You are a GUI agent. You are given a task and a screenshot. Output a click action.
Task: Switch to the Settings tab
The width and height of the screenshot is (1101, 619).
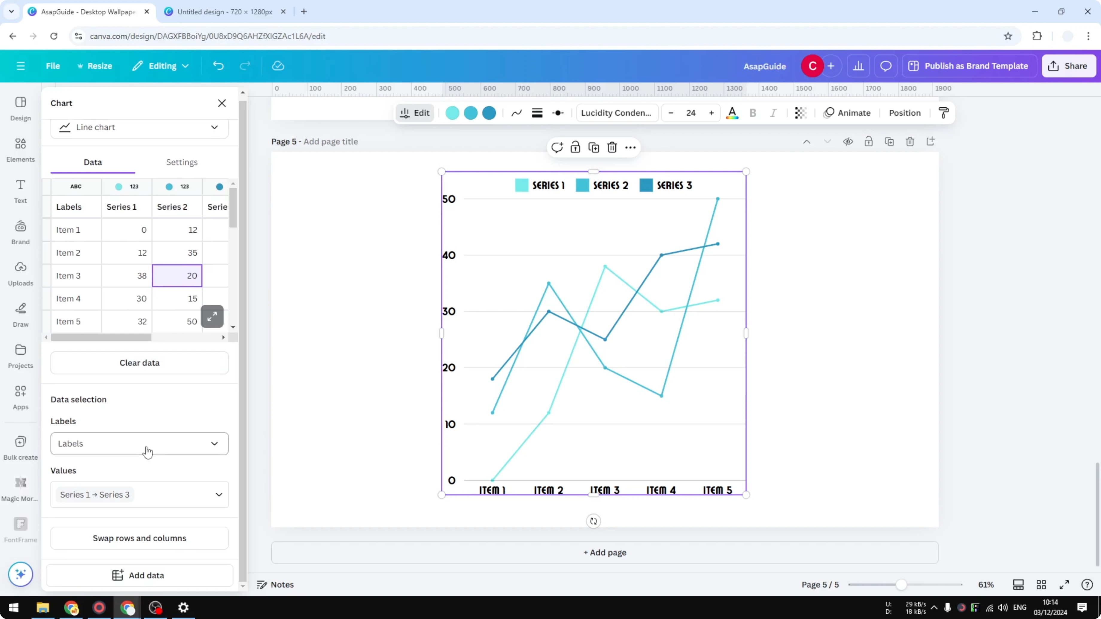(182, 162)
